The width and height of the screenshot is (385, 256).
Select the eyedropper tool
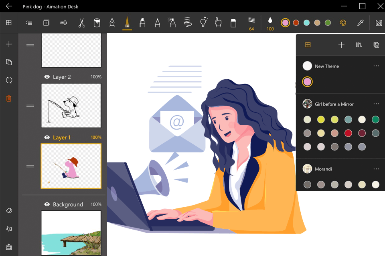coord(360,23)
